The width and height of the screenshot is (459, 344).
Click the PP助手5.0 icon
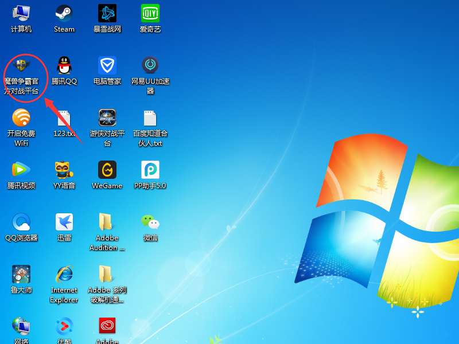click(x=150, y=170)
